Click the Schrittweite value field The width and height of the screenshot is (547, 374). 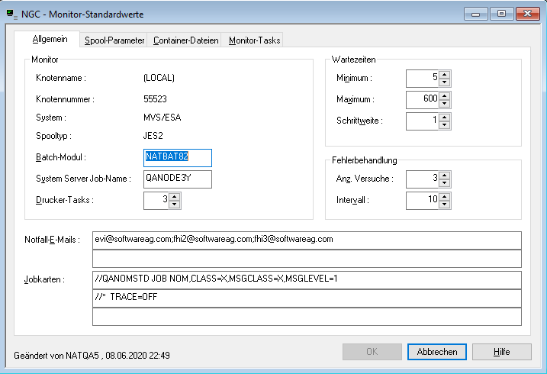[x=423, y=121]
